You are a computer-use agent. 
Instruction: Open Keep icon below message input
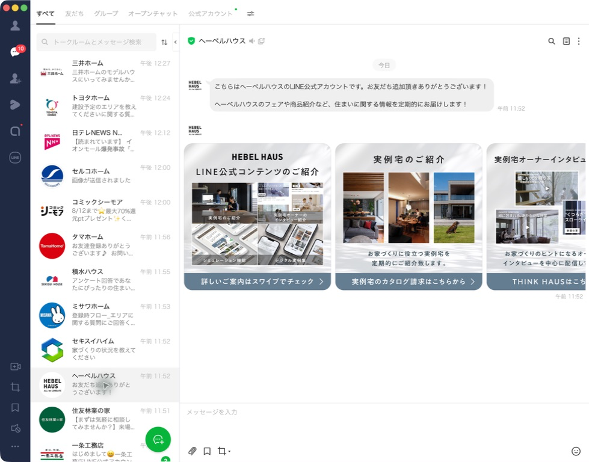click(207, 451)
